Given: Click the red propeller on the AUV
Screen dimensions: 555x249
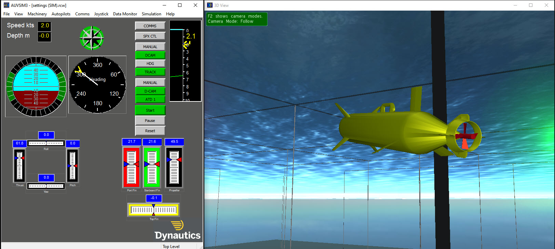Looking at the screenshot, I should point(465,137).
